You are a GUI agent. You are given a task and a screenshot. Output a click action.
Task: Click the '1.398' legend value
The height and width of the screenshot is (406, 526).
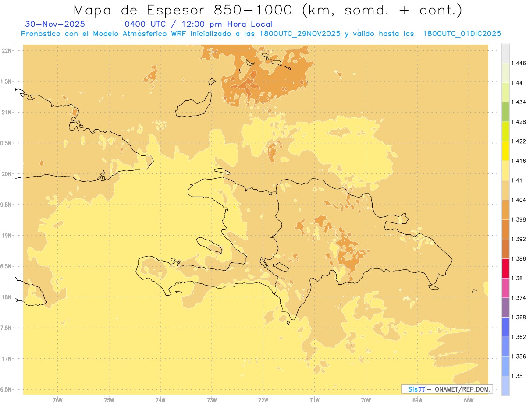pyautogui.click(x=519, y=219)
